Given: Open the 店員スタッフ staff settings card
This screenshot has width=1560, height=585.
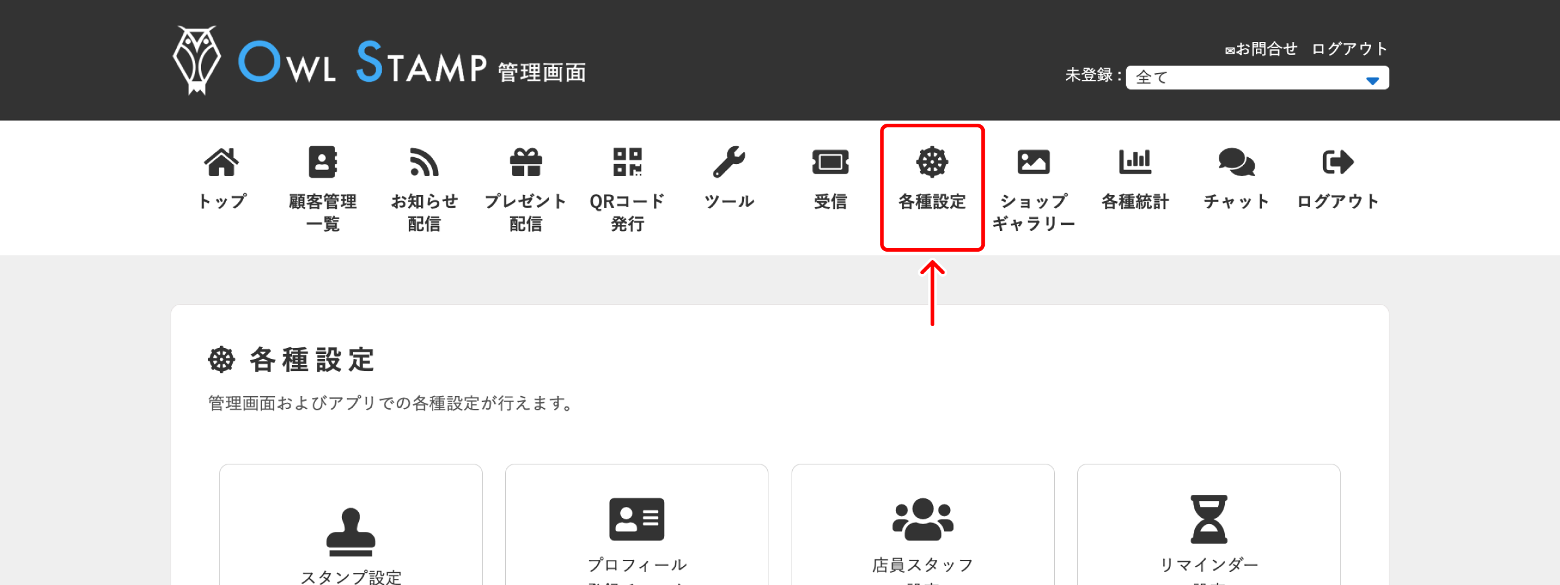Looking at the screenshot, I should point(922,536).
